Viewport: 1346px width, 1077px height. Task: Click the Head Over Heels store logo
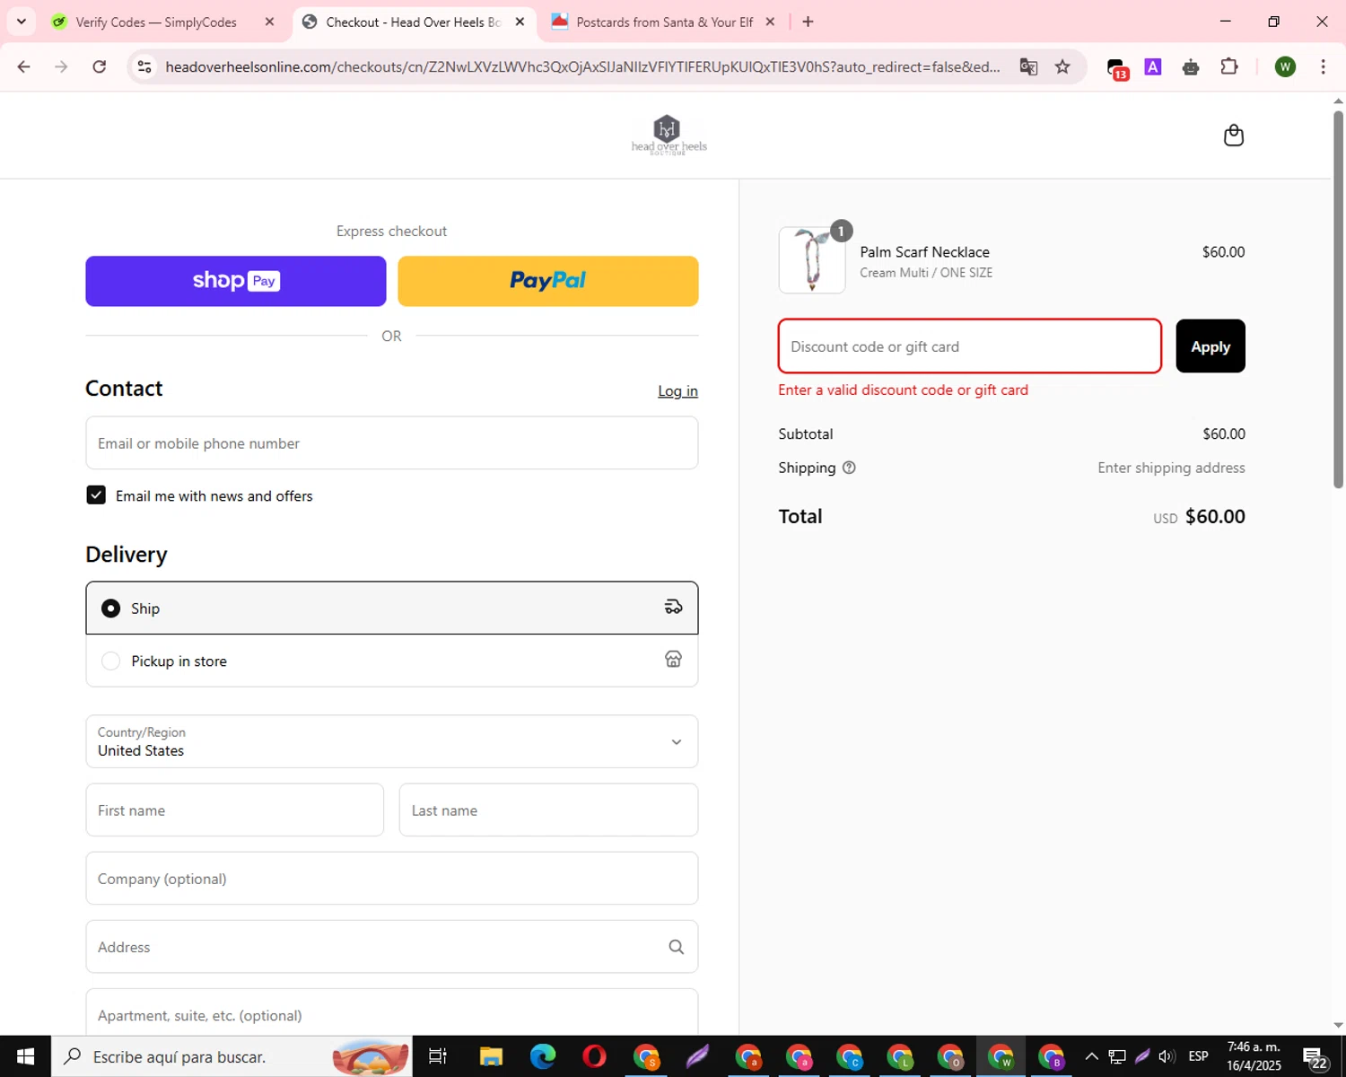[x=669, y=136]
